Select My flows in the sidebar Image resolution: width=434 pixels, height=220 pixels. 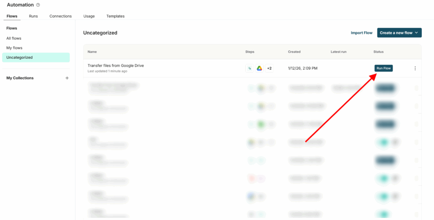(14, 48)
